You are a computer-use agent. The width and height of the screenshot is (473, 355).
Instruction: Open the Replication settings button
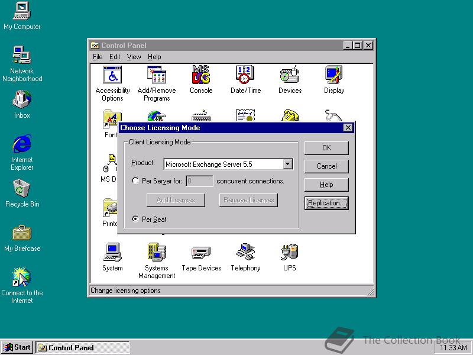[x=326, y=203]
